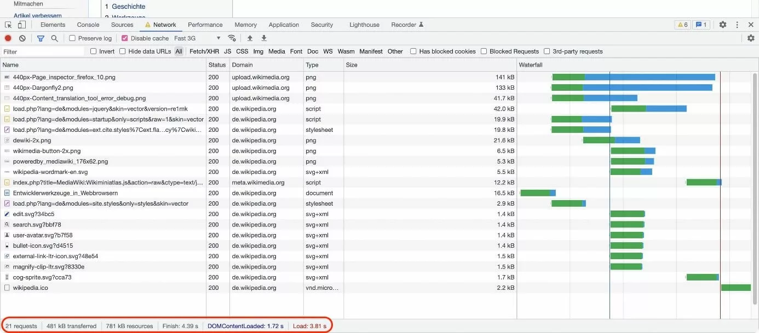This screenshot has height=333, width=759.
Task: Open the Application tab
Action: click(284, 25)
